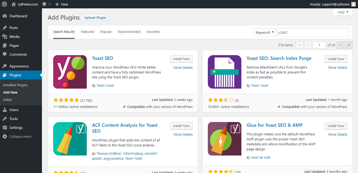Viewport: 358px width, 173px height.
Task: Jump to the last results page
Action: click(349, 45)
